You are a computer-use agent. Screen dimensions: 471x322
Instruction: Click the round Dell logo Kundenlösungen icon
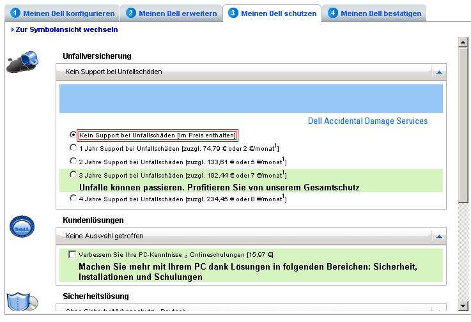(22, 226)
